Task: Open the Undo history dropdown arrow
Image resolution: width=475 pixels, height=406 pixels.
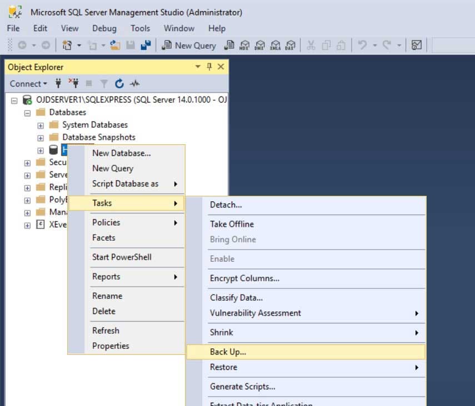Action: click(x=375, y=45)
